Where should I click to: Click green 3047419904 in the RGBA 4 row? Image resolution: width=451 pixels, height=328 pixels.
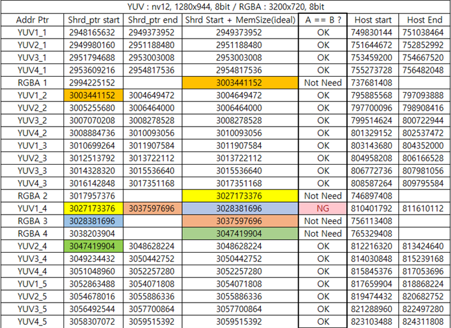pos(240,234)
